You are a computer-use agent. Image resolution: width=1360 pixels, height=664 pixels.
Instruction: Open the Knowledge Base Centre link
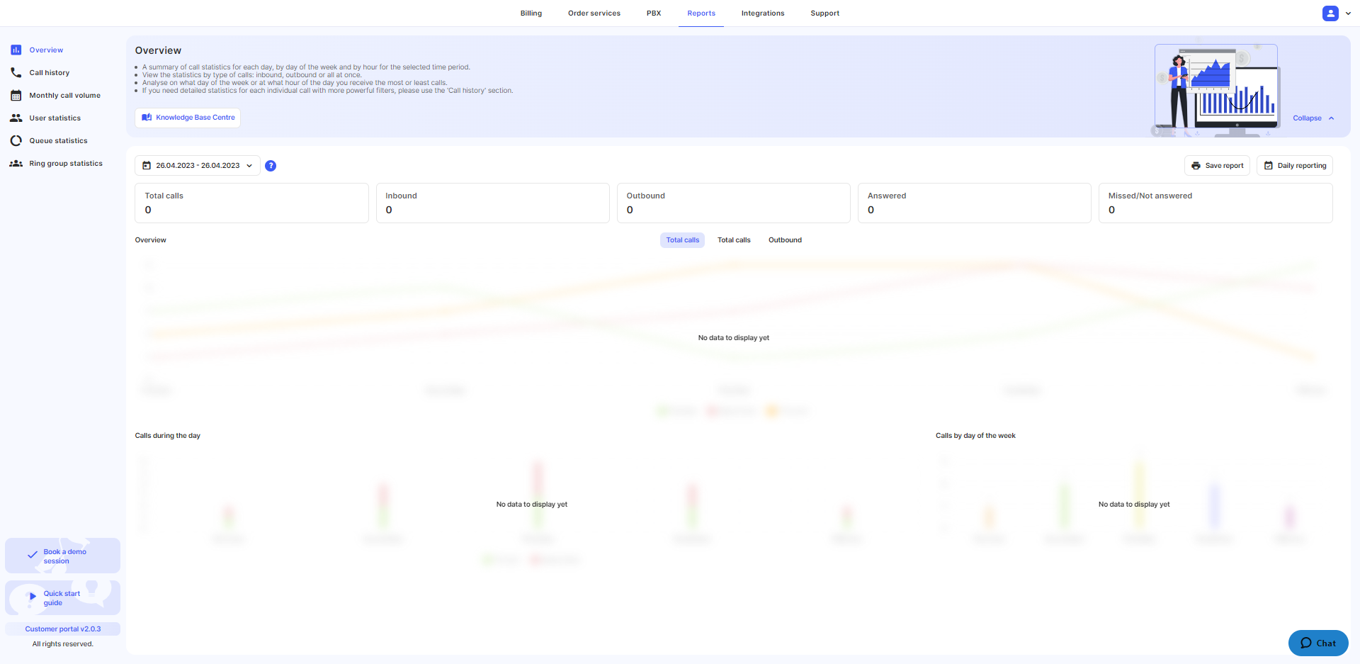tap(188, 118)
